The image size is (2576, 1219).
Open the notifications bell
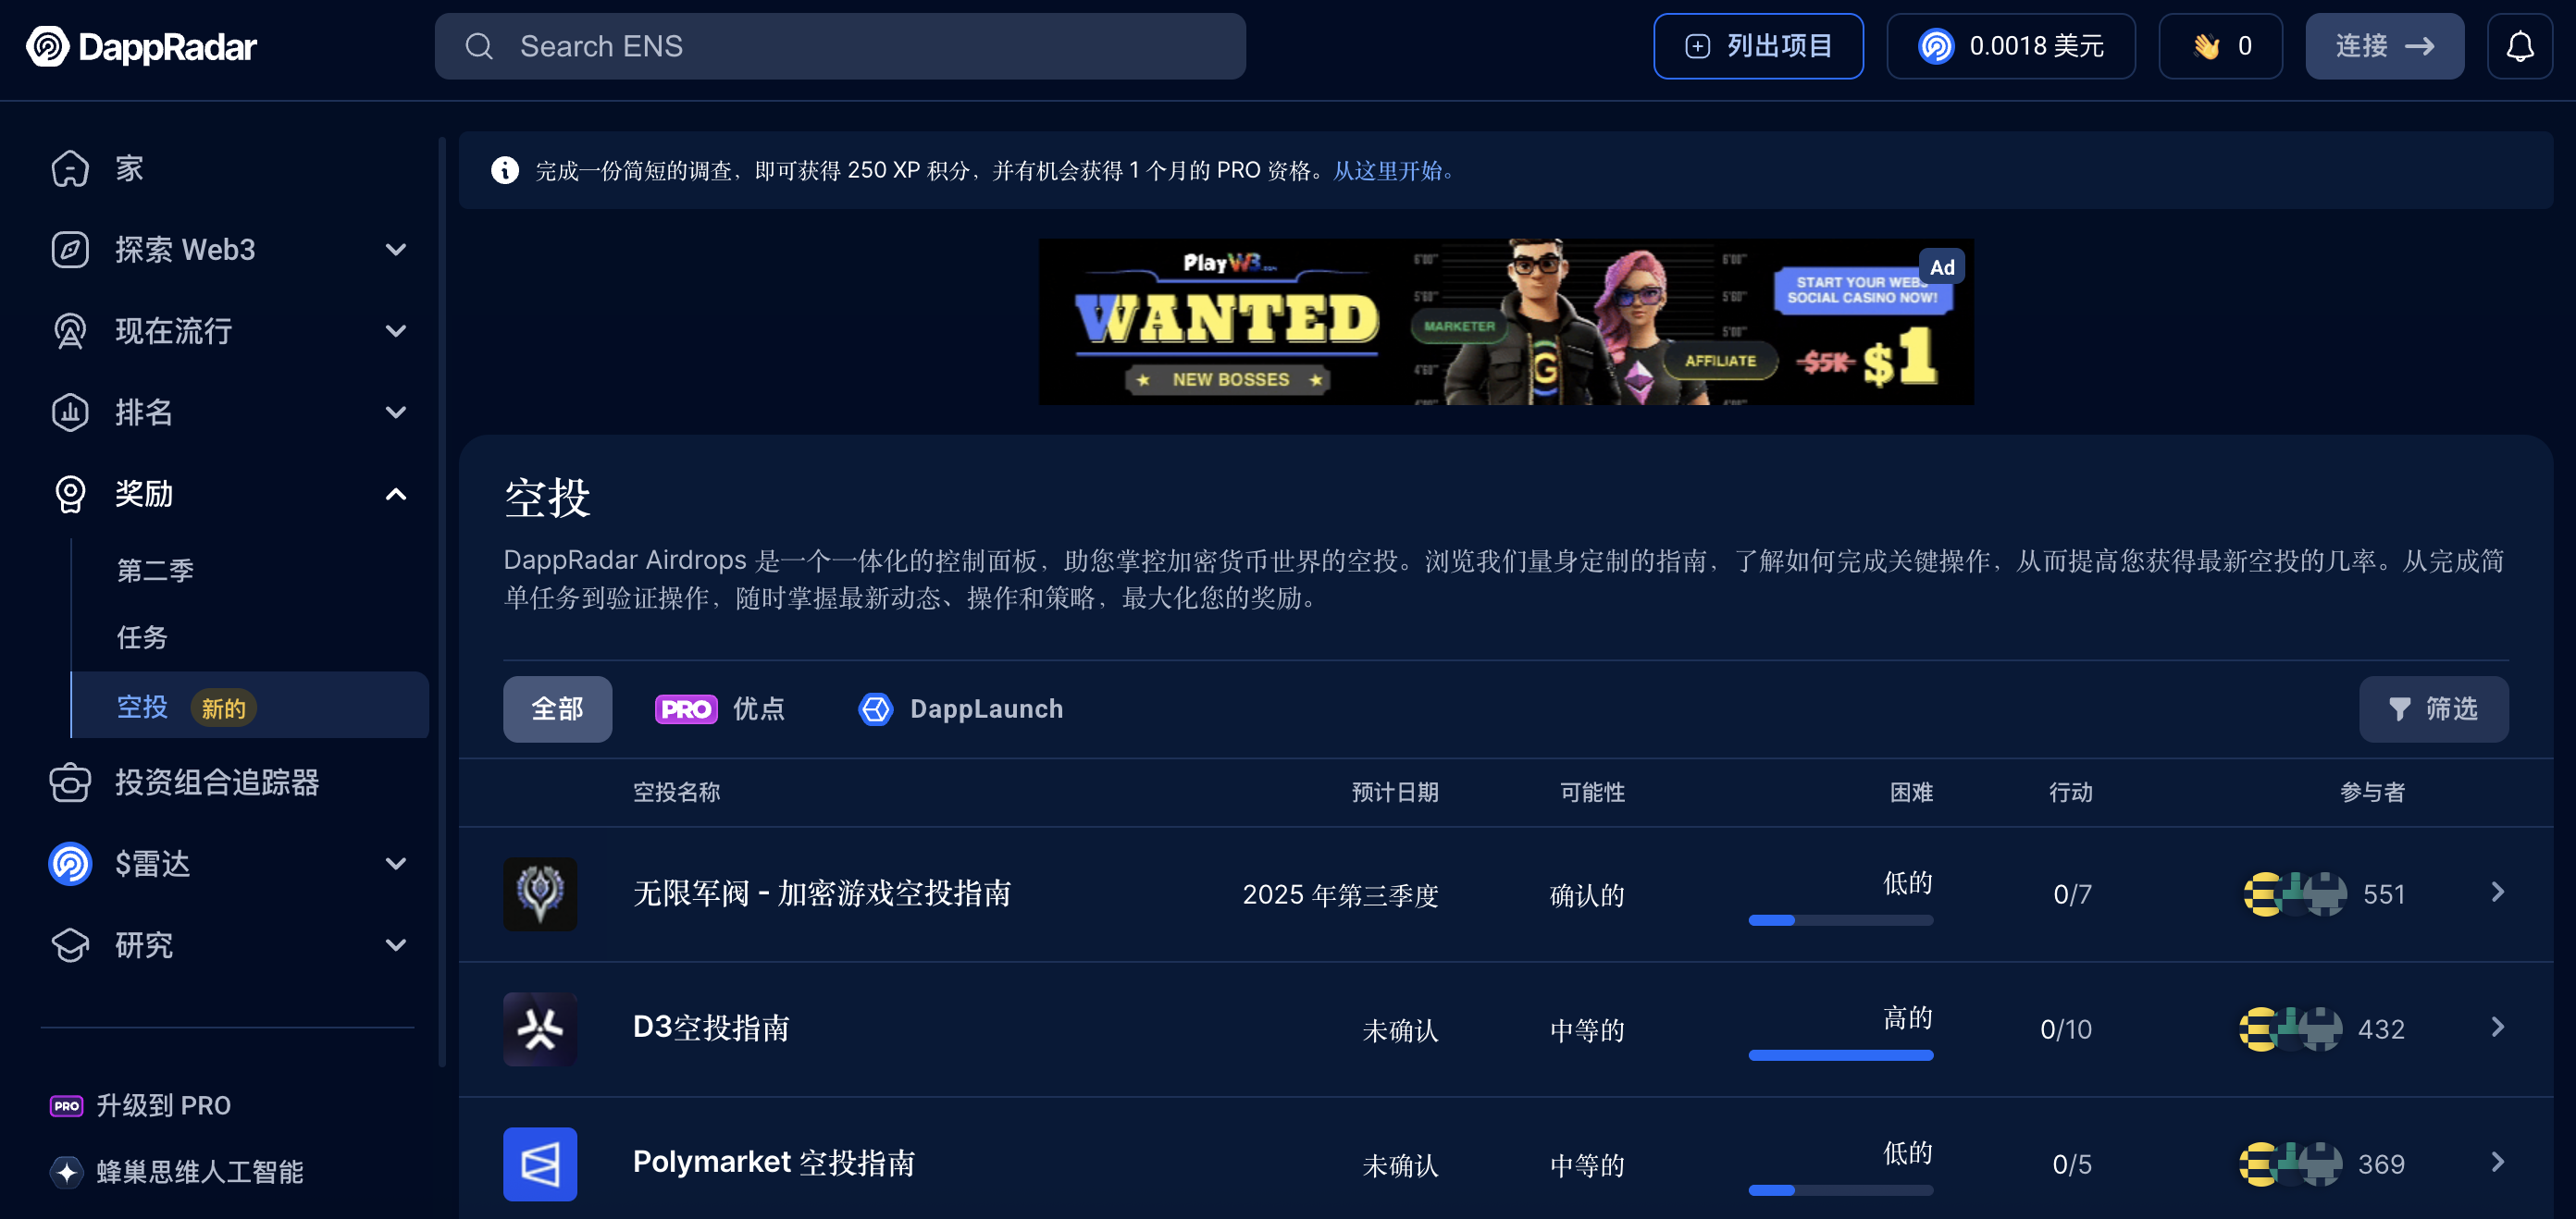point(2519,46)
